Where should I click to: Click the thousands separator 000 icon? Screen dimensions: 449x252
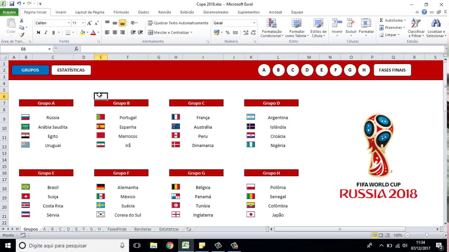tap(235, 33)
